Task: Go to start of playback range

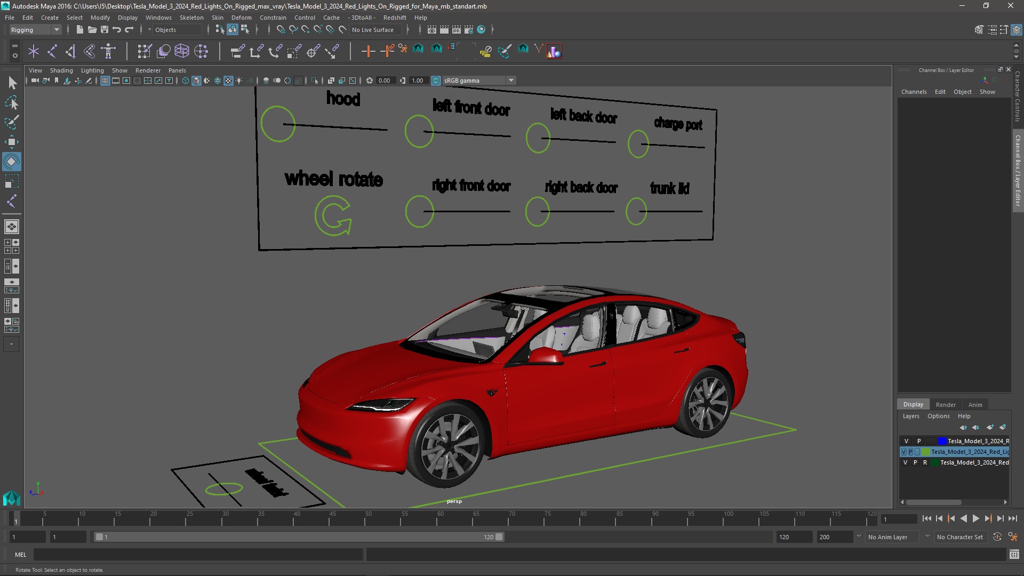Action: coord(926,518)
